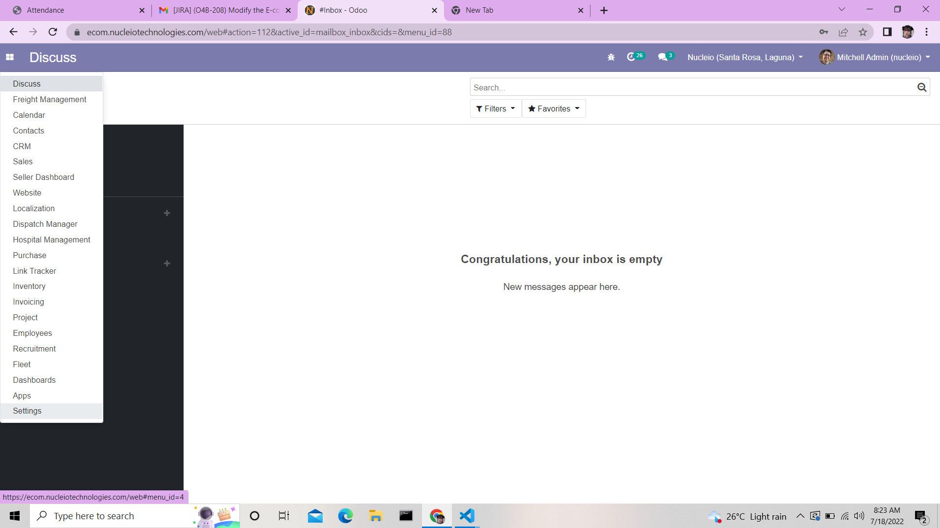Open Settings from apps menu
This screenshot has width=940, height=528.
(51, 411)
